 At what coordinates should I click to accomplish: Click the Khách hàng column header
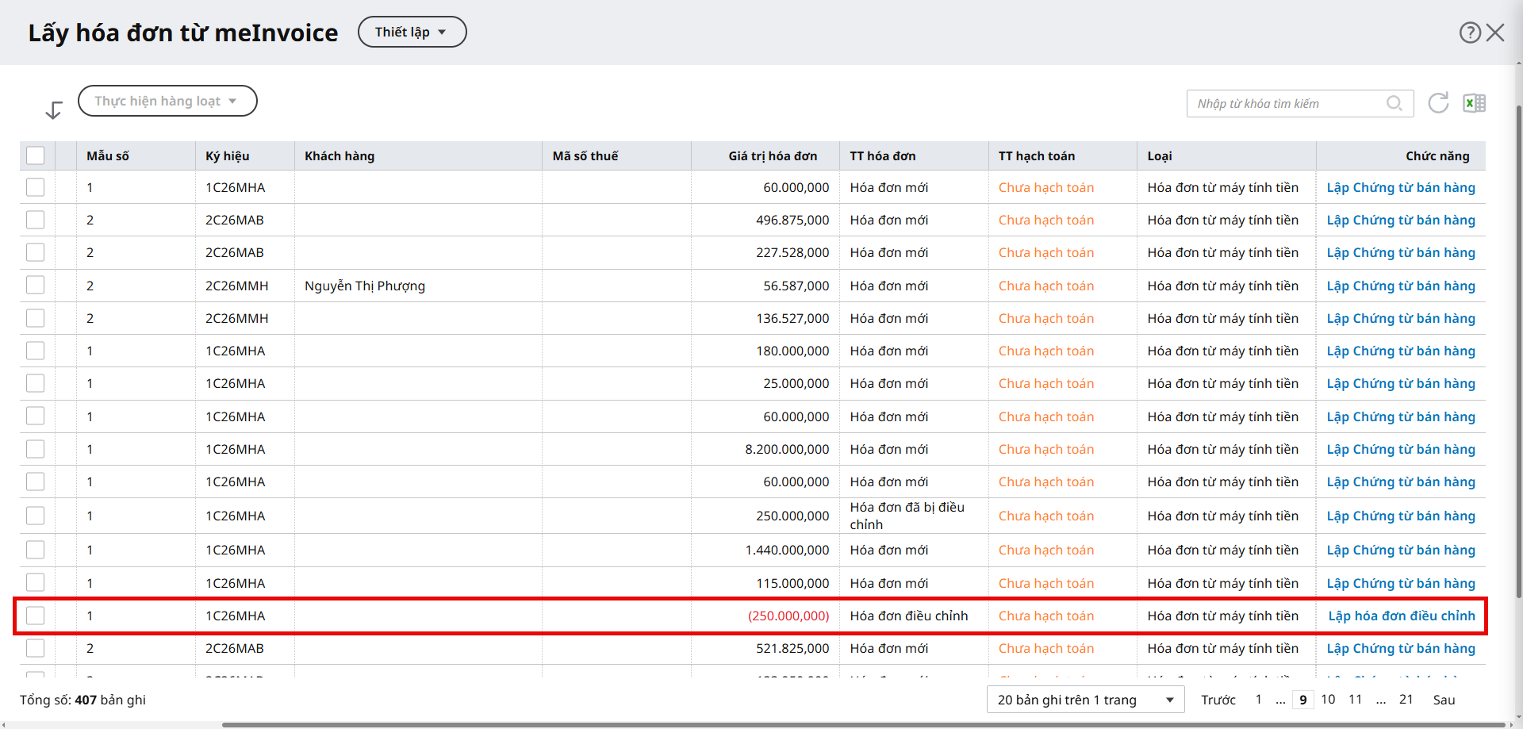(418, 155)
